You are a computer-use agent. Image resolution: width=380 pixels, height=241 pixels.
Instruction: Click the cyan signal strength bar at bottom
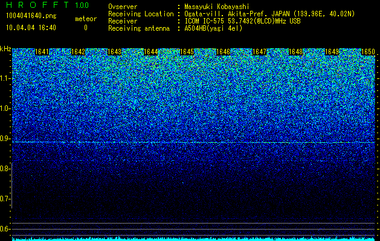[x=193, y=239]
